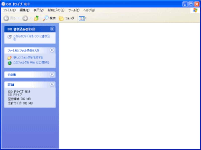Collapse the 詳細 details panel
The height and width of the screenshot is (150, 201).
(52, 84)
